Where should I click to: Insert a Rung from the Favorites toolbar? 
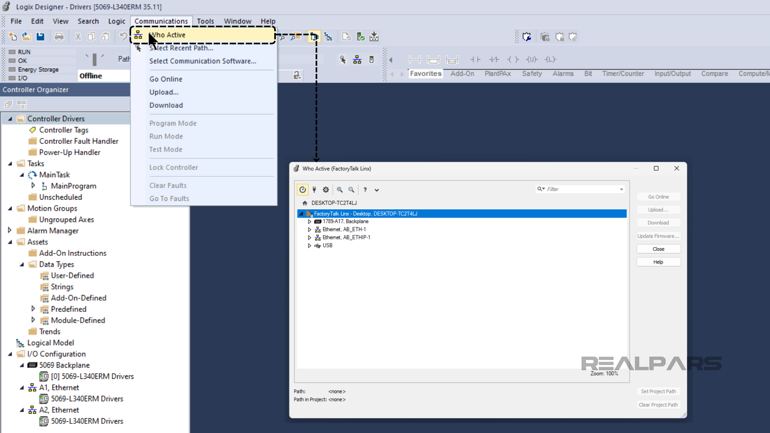pyautogui.click(x=414, y=60)
